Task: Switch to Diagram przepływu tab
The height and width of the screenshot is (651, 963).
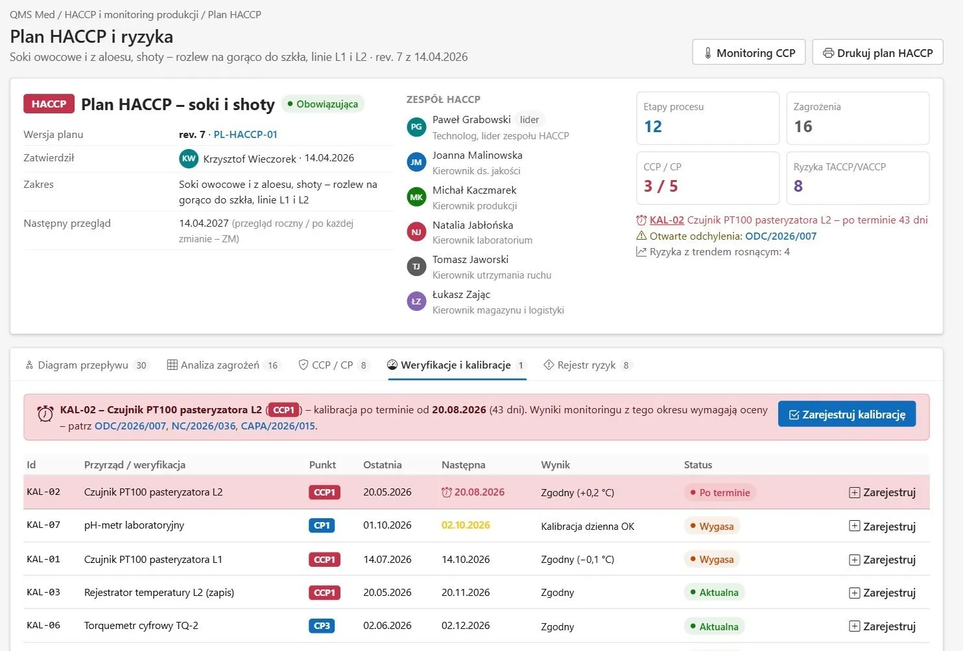Action: 87,365
